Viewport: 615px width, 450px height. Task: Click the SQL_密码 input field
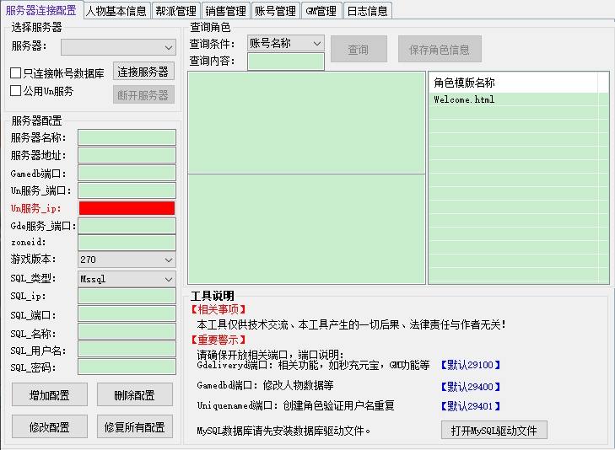(x=127, y=367)
